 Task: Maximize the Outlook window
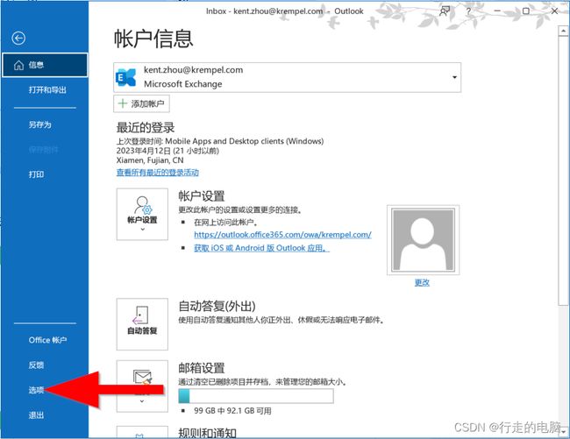click(x=525, y=11)
